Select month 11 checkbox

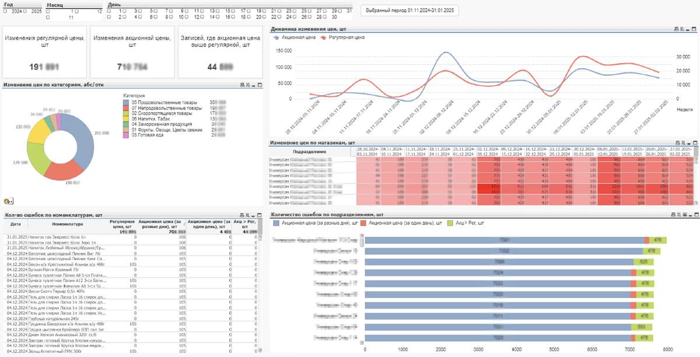pos(48,17)
